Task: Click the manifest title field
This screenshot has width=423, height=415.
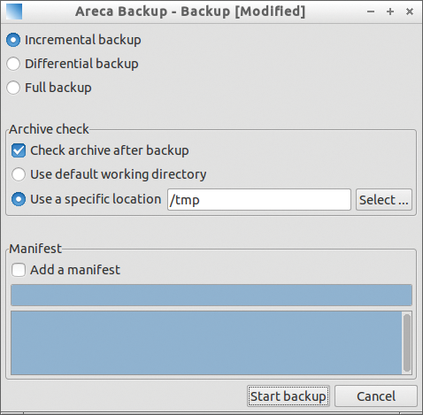Action: (211, 295)
